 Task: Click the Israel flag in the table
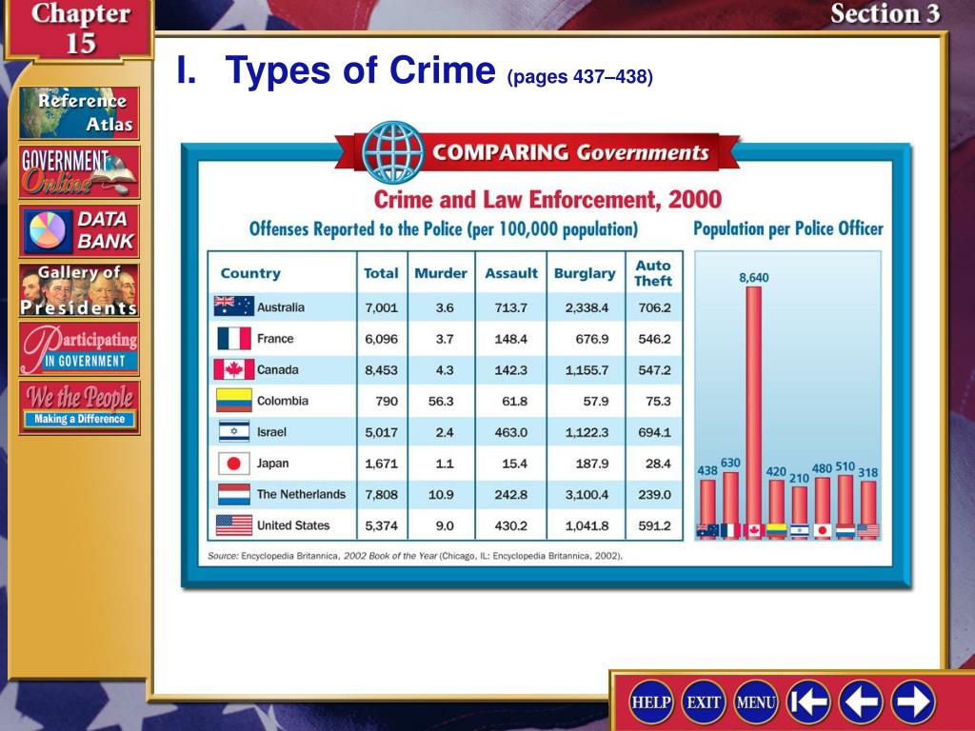(234, 431)
